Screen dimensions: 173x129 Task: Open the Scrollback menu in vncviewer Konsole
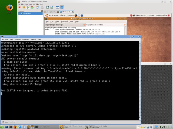(x=18, y=40)
